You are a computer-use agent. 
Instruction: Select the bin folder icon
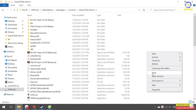tap(28, 23)
